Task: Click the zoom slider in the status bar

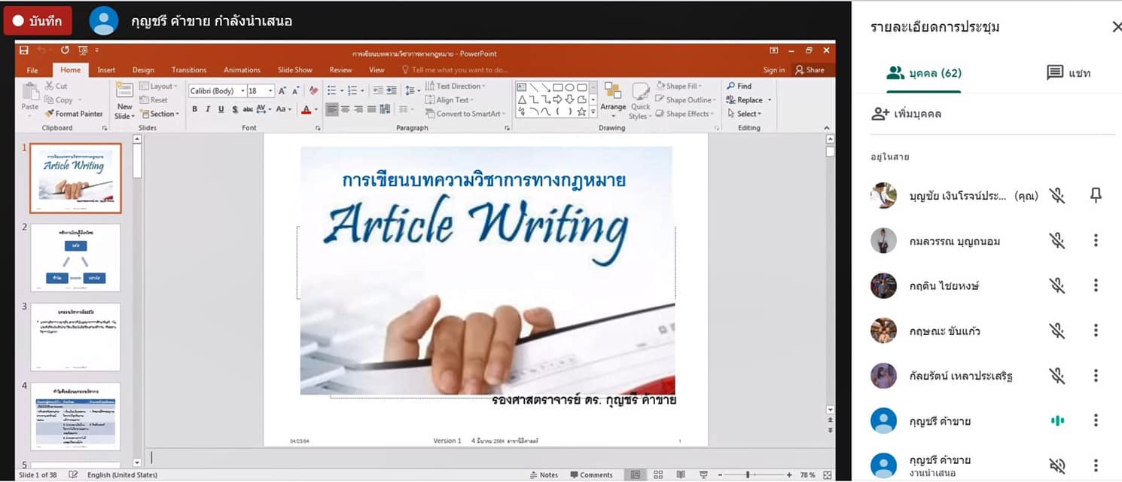Action: click(748, 475)
